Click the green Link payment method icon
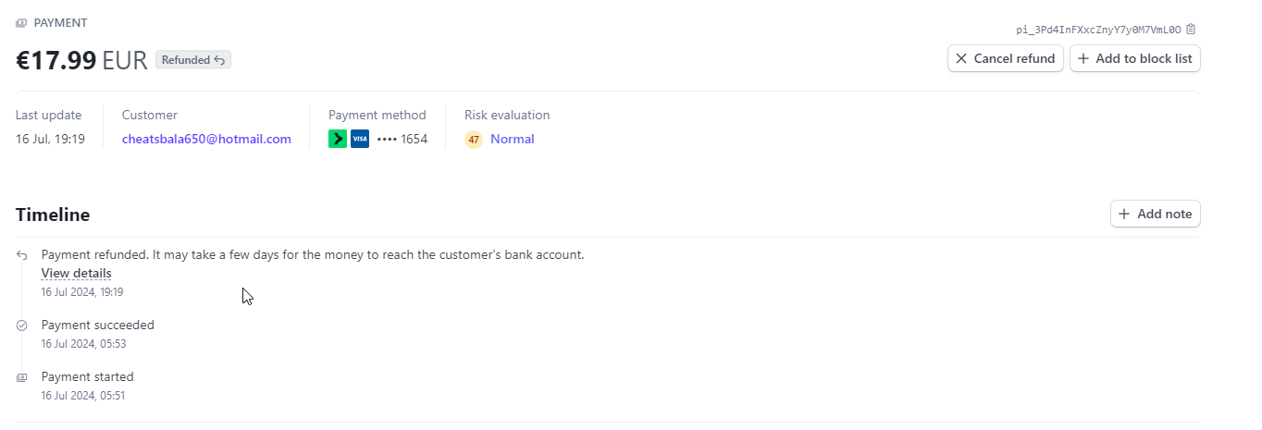Image resolution: width=1262 pixels, height=430 pixels. tap(338, 140)
